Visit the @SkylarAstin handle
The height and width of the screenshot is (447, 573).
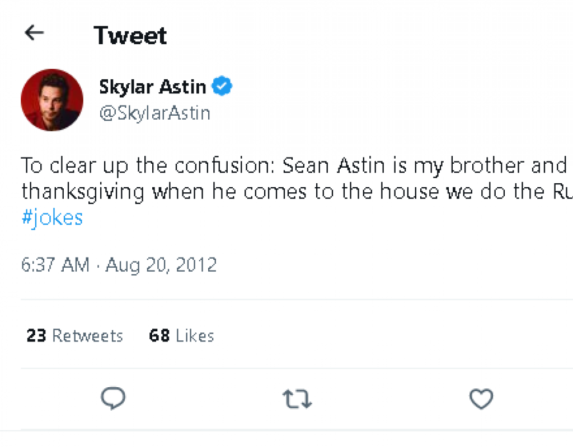(154, 113)
